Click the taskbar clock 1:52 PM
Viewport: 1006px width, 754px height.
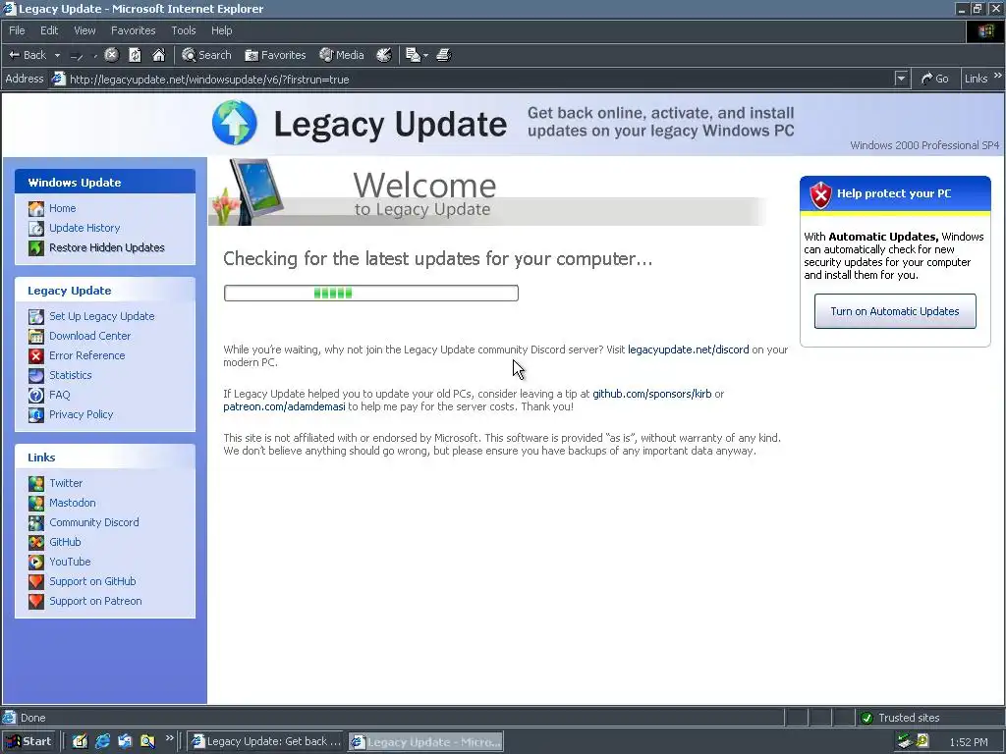pos(968,742)
